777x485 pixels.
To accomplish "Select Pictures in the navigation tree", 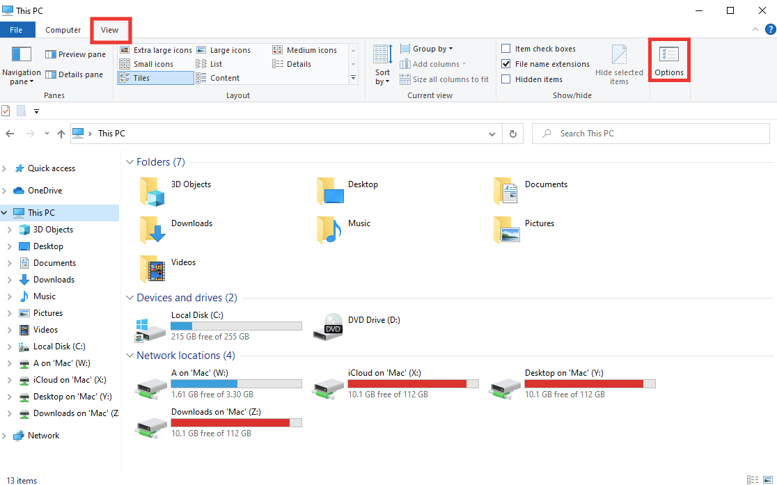I will [47, 313].
